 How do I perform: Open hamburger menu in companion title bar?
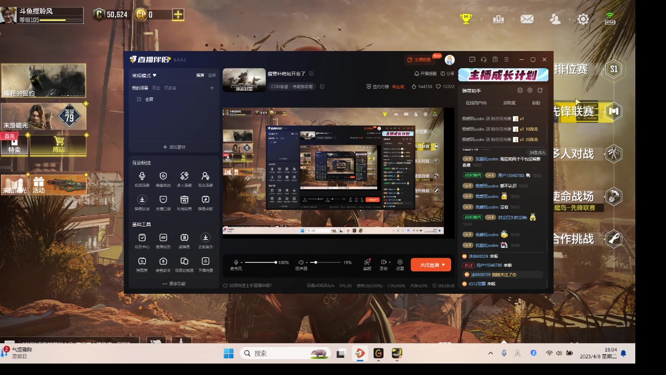[x=506, y=59]
